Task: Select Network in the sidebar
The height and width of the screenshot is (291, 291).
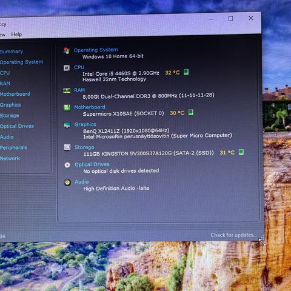Action: [10, 158]
